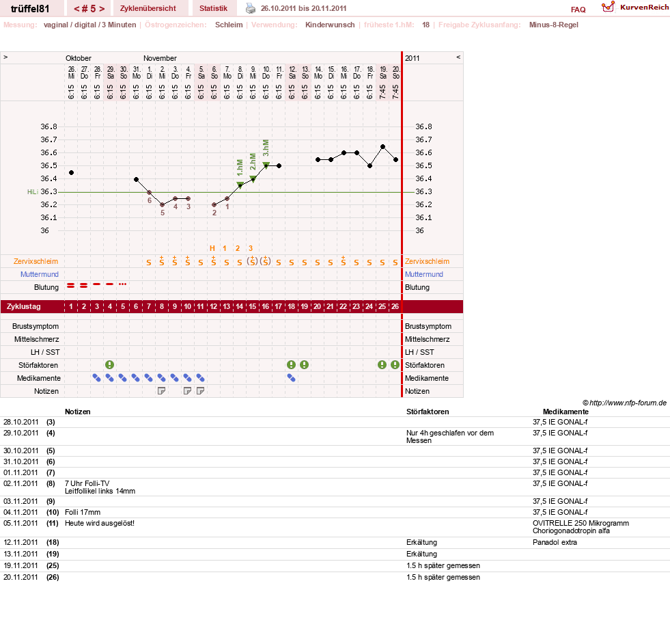Image resolution: width=670 pixels, height=631 pixels.
Task: Collapse chart with < at top-right corner
Action: click(x=458, y=57)
